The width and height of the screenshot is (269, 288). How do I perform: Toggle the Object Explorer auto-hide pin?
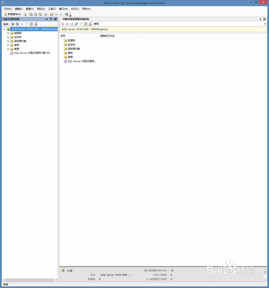[x=51, y=19]
